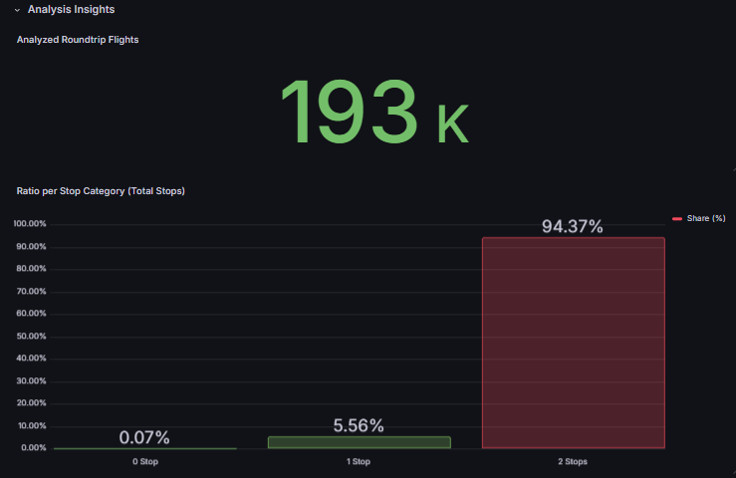Select the green 1 Stop bar

tap(359, 442)
